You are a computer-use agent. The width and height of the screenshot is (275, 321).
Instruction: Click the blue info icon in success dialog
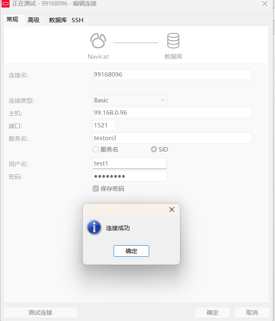(94, 227)
